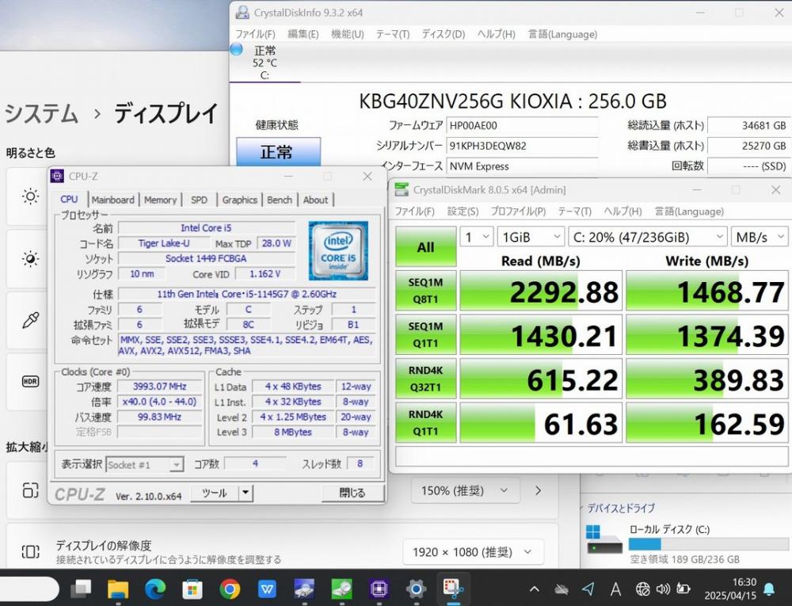Screen dimensions: 792x606
Task: Launch Google Chrome from the taskbar
Action: click(230, 589)
